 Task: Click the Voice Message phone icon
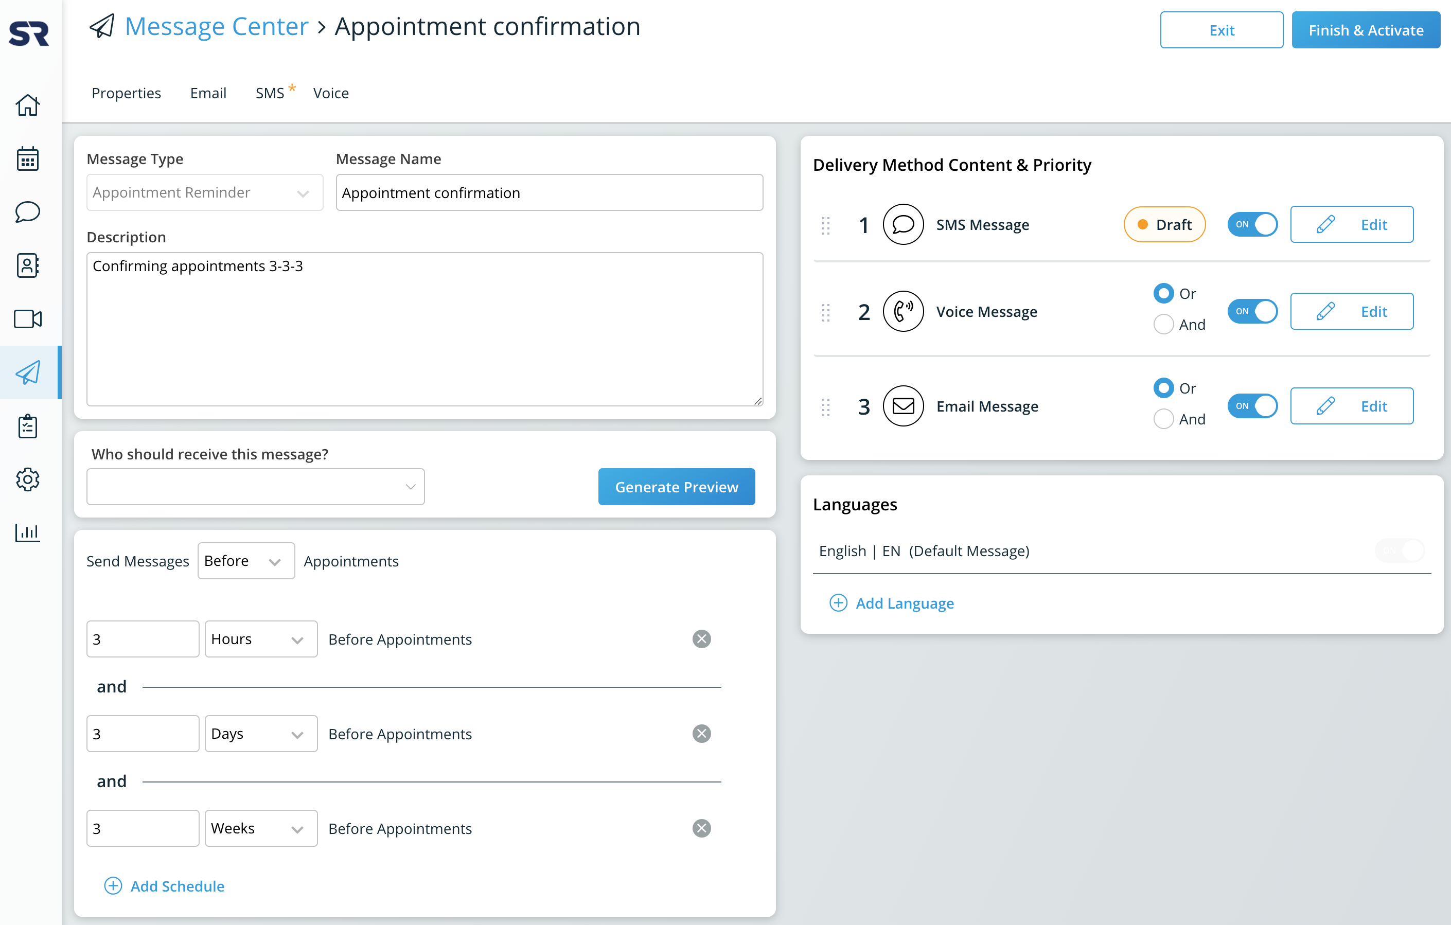(x=903, y=312)
